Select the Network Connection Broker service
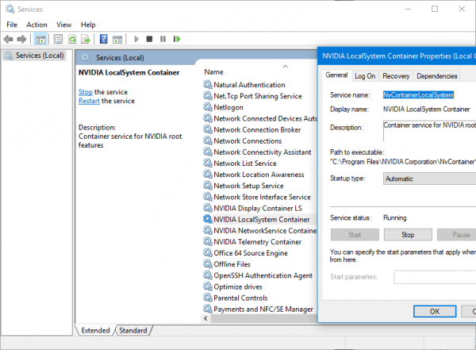Image resolution: width=476 pixels, height=350 pixels. click(x=257, y=129)
